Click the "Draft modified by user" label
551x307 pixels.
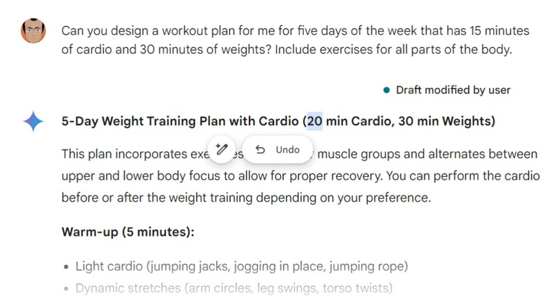(453, 90)
